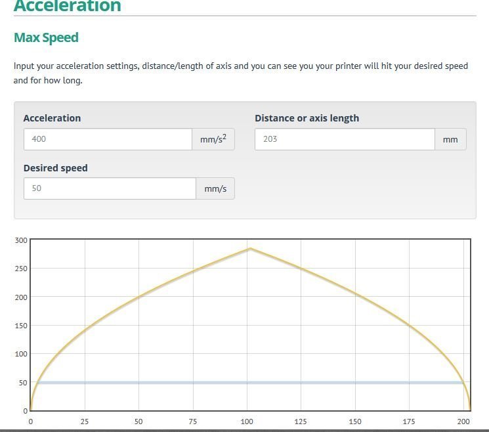Click the mm/s² unit label beside Acceleration
This screenshot has height=432, width=489.
213,139
